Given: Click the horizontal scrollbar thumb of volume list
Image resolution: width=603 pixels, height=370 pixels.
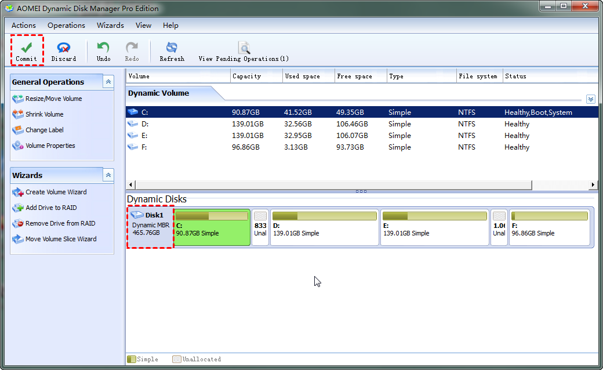Looking at the screenshot, I should (333, 184).
